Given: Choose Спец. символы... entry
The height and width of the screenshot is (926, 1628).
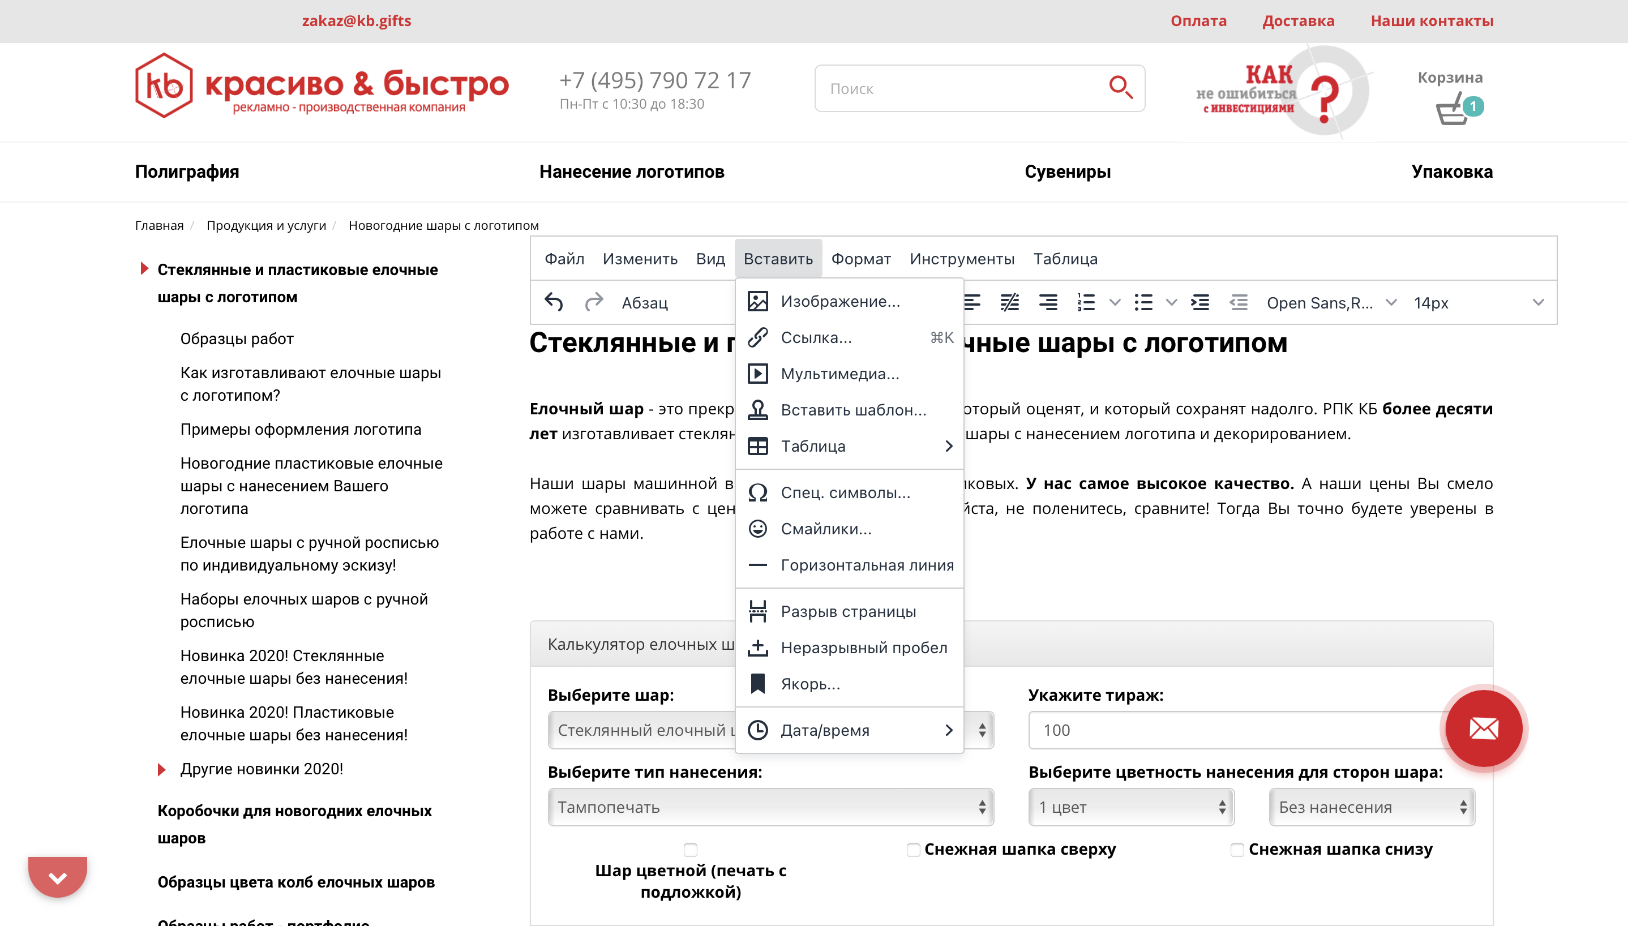Looking at the screenshot, I should coord(849,493).
